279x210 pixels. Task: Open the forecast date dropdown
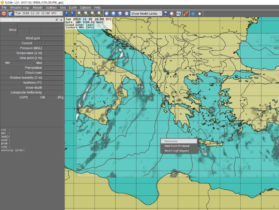pyautogui.click(x=39, y=13)
